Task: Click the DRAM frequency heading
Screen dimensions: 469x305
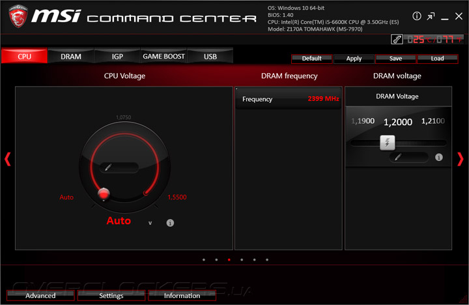Action: [x=289, y=76]
